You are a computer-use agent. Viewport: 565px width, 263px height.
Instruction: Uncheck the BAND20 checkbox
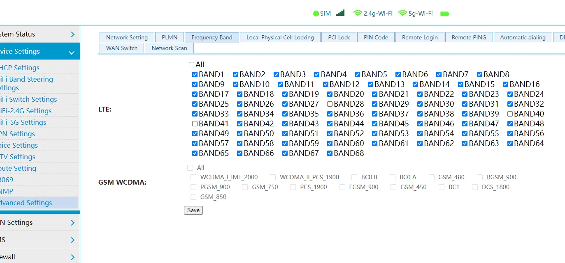coord(330,94)
